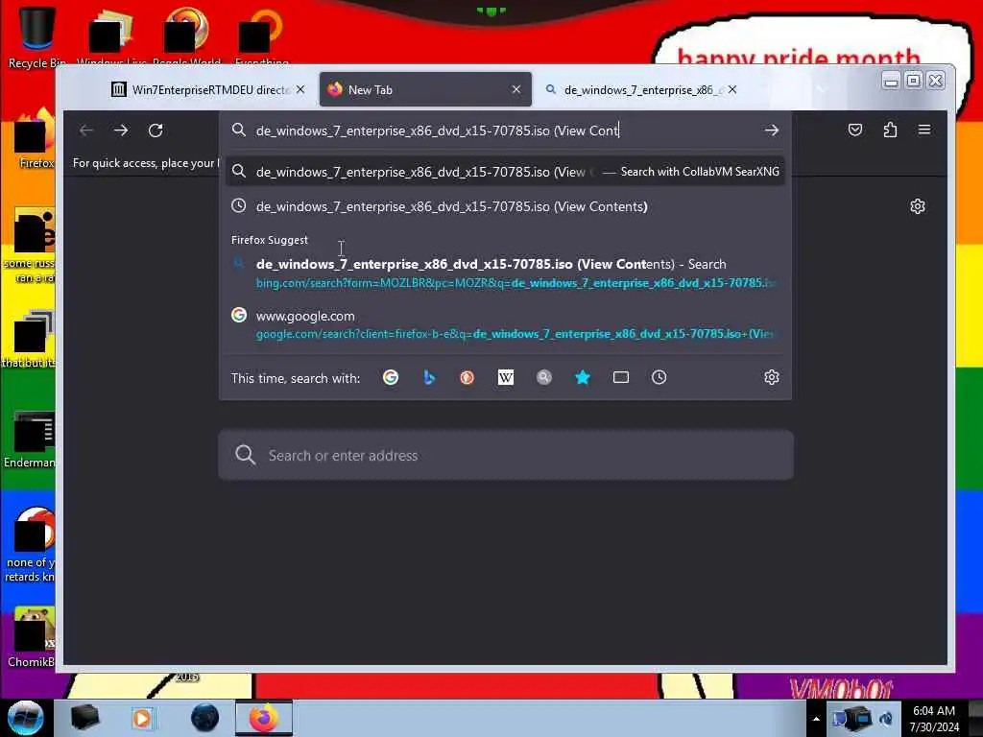The image size is (983, 737).
Task: Open the dark globe taskbar icon
Action: click(204, 718)
